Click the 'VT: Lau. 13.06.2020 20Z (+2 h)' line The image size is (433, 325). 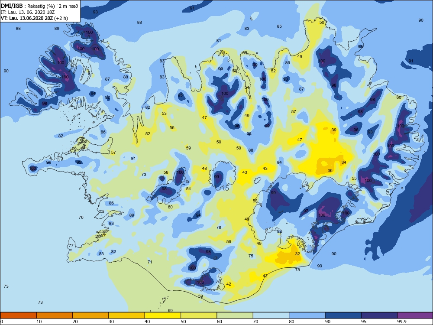point(34,18)
